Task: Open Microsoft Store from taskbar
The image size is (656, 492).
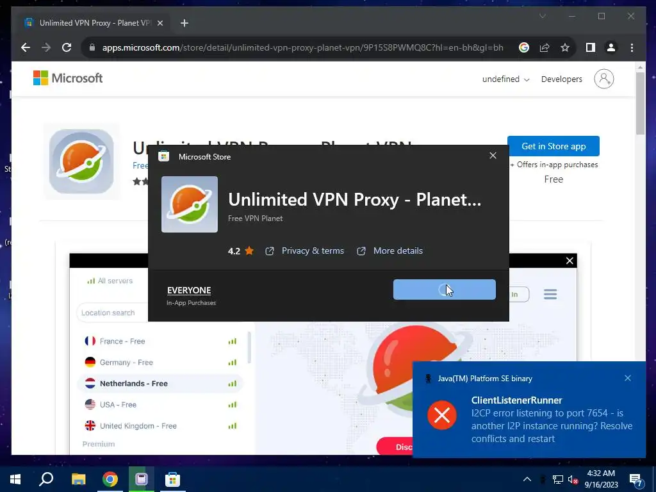Action: [x=172, y=479]
